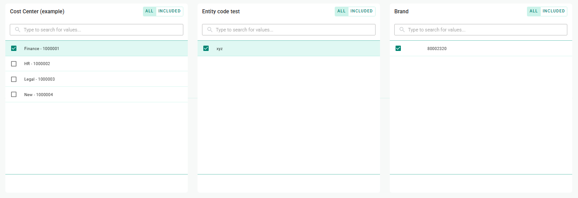The height and width of the screenshot is (198, 578).
Task: Click the search magnifier icon in Entity code test
Action: (210, 30)
